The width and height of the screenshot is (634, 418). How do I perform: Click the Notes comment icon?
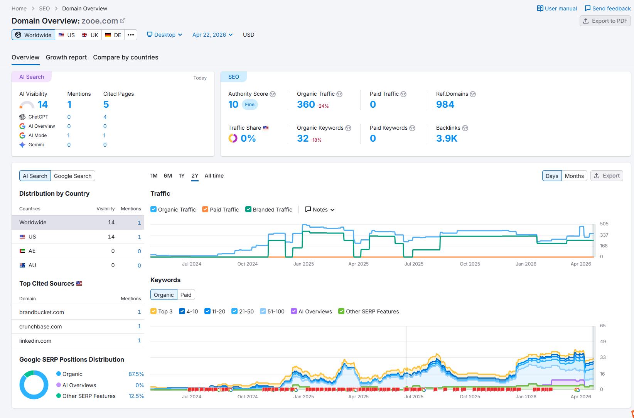point(308,210)
